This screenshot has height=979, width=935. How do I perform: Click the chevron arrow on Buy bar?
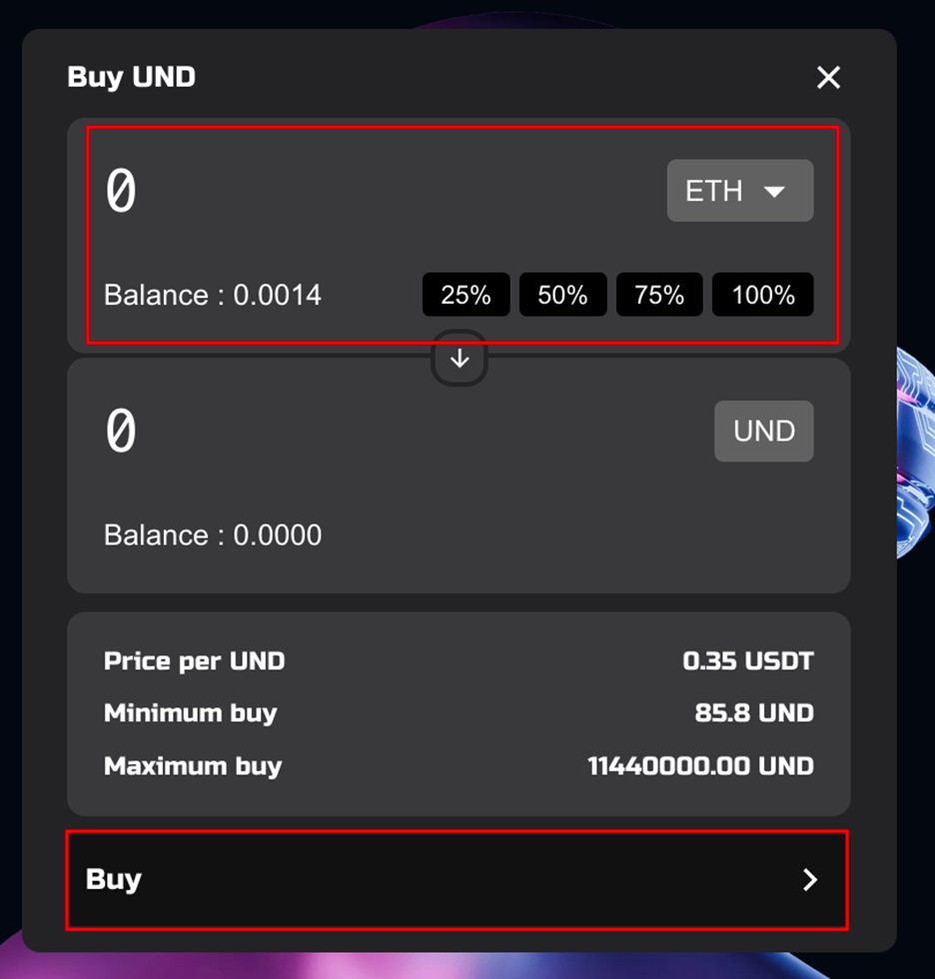point(810,879)
